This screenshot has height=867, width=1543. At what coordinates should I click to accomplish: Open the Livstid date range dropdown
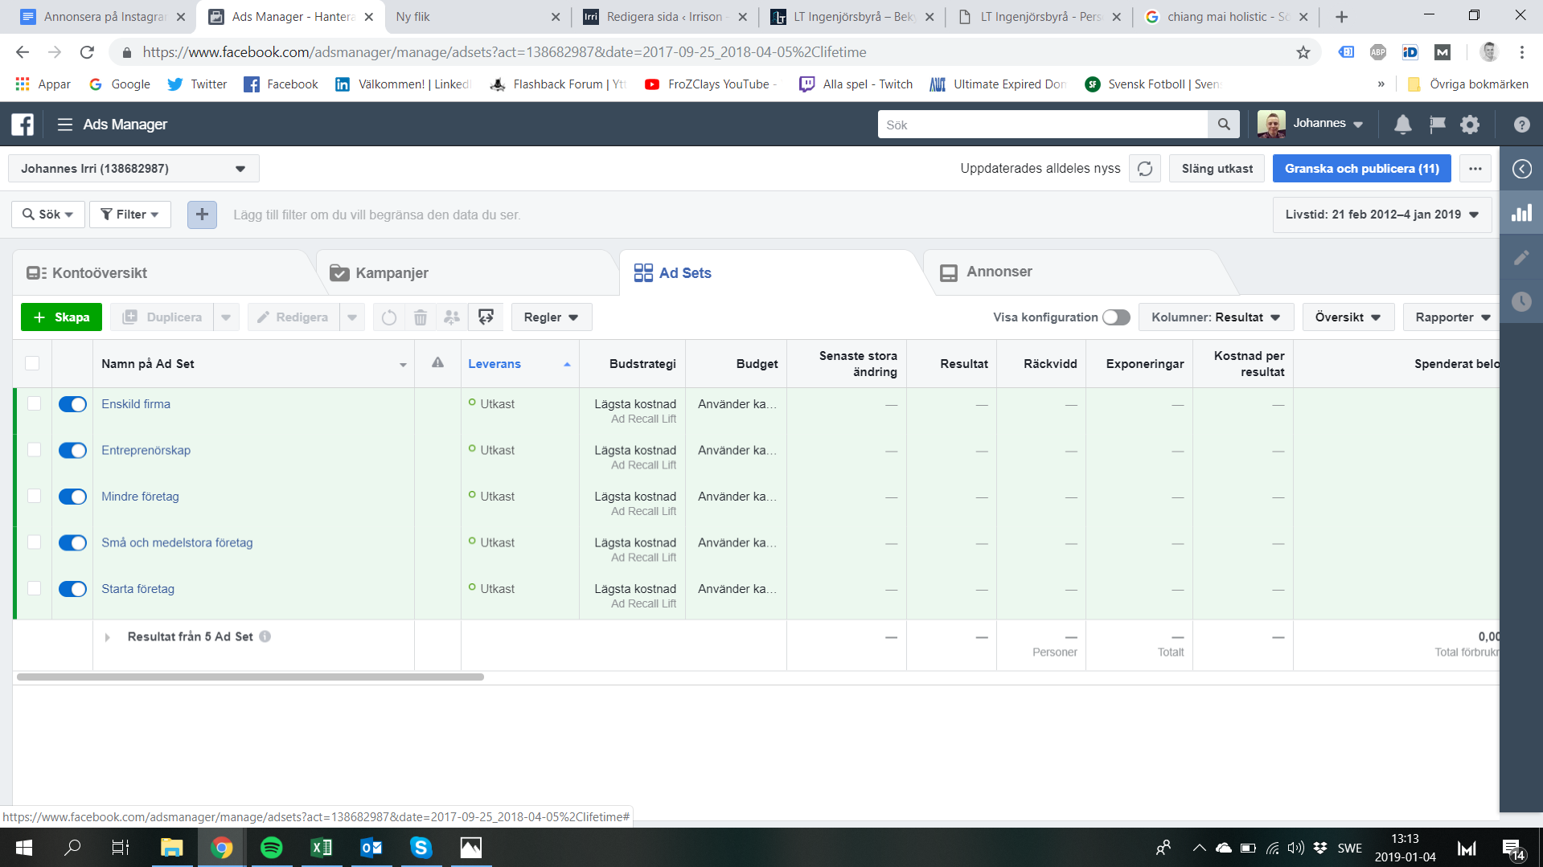[x=1381, y=215]
